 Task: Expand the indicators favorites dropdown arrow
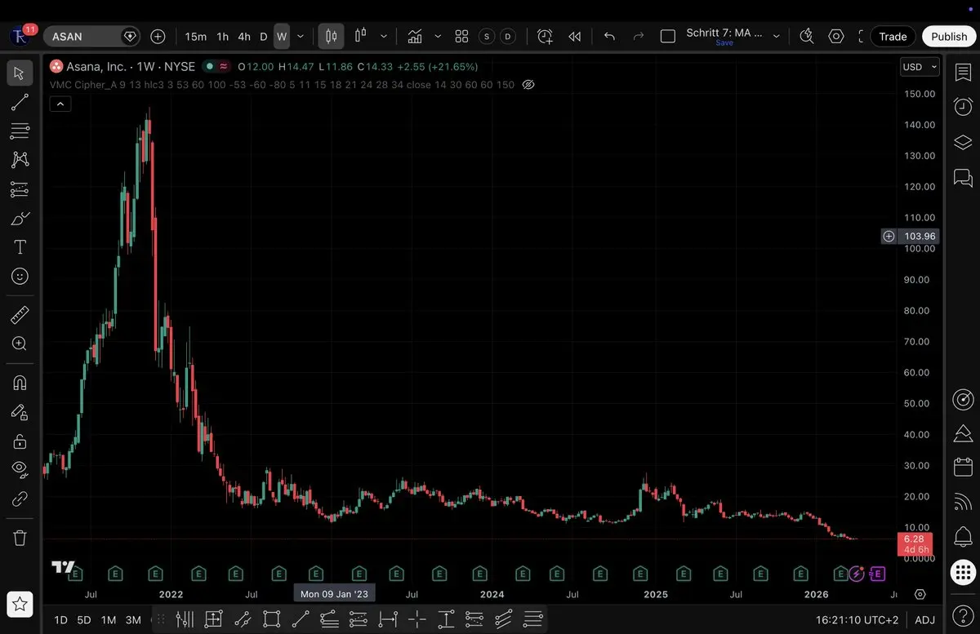(x=438, y=37)
